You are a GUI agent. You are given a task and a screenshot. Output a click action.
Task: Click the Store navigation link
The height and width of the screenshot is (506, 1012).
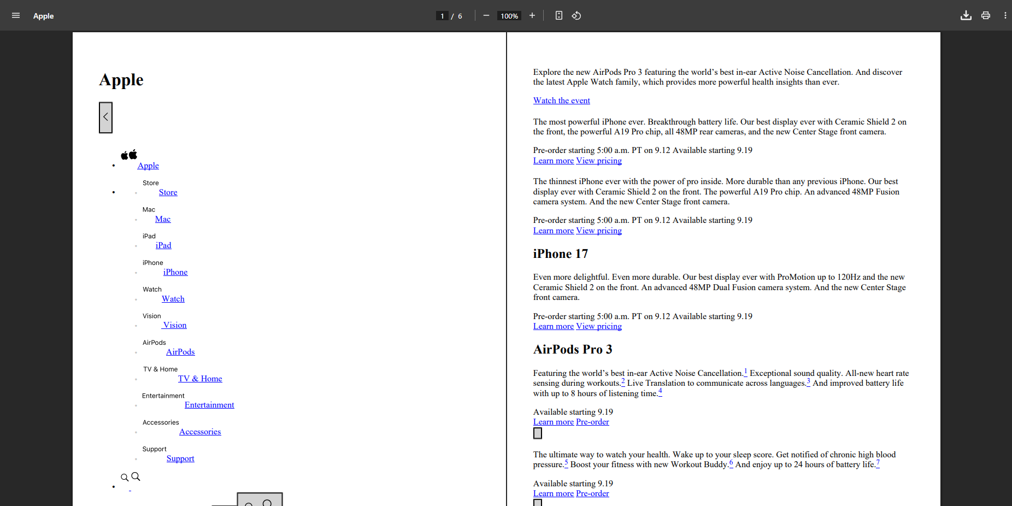(168, 192)
